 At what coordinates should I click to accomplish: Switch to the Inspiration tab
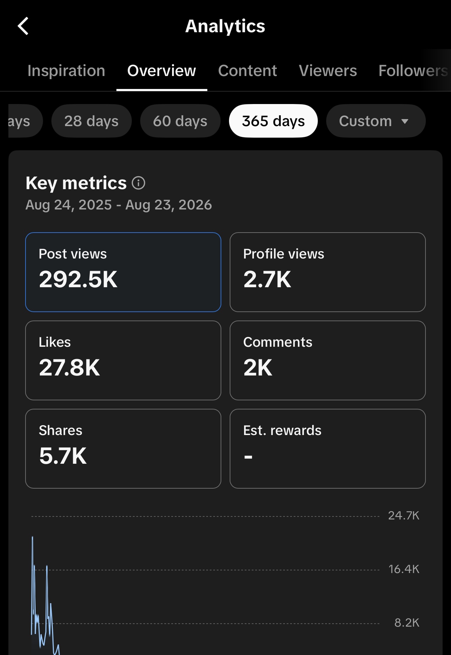coord(66,71)
